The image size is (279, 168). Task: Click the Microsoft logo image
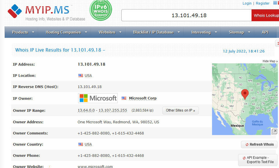coord(98,98)
